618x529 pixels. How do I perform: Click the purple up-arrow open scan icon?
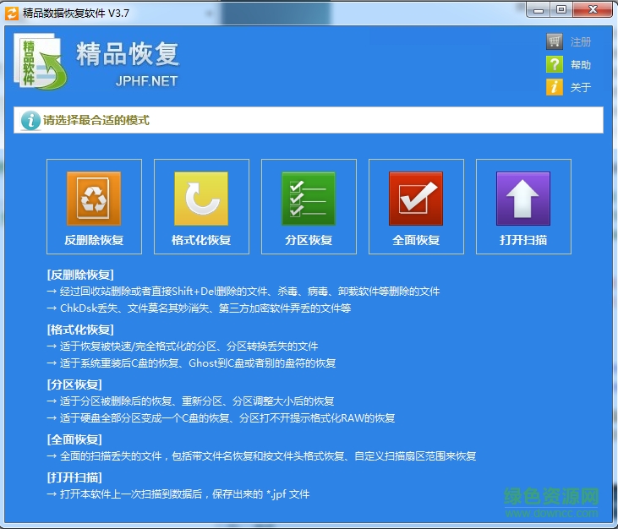pos(523,199)
